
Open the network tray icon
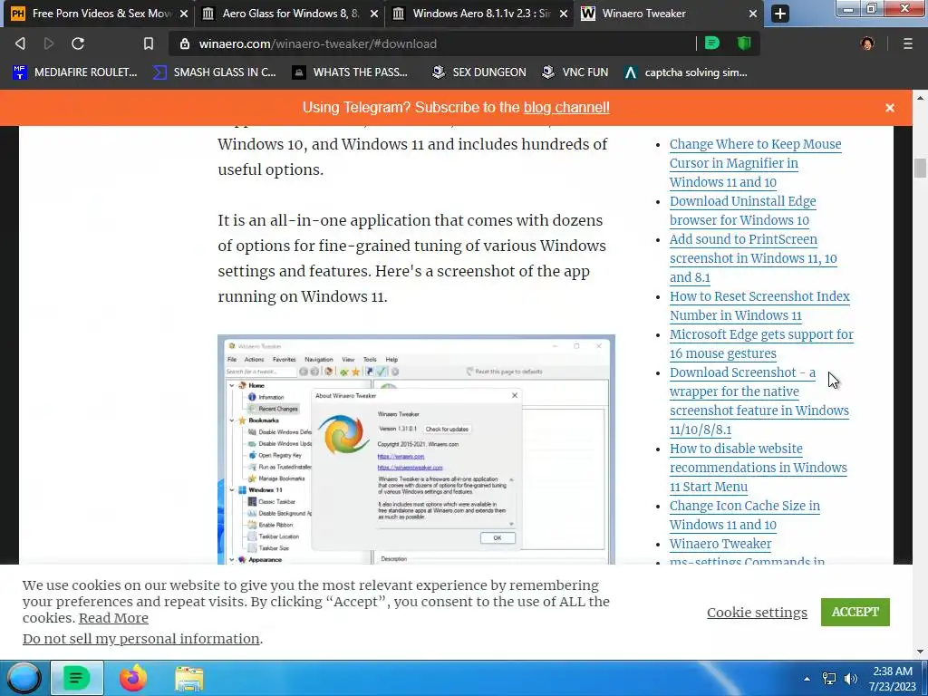pos(829,679)
